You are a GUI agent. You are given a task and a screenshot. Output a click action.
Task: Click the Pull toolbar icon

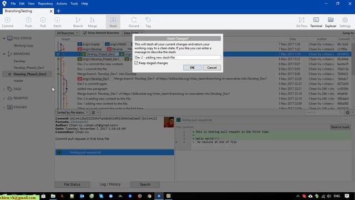[x=43, y=22]
